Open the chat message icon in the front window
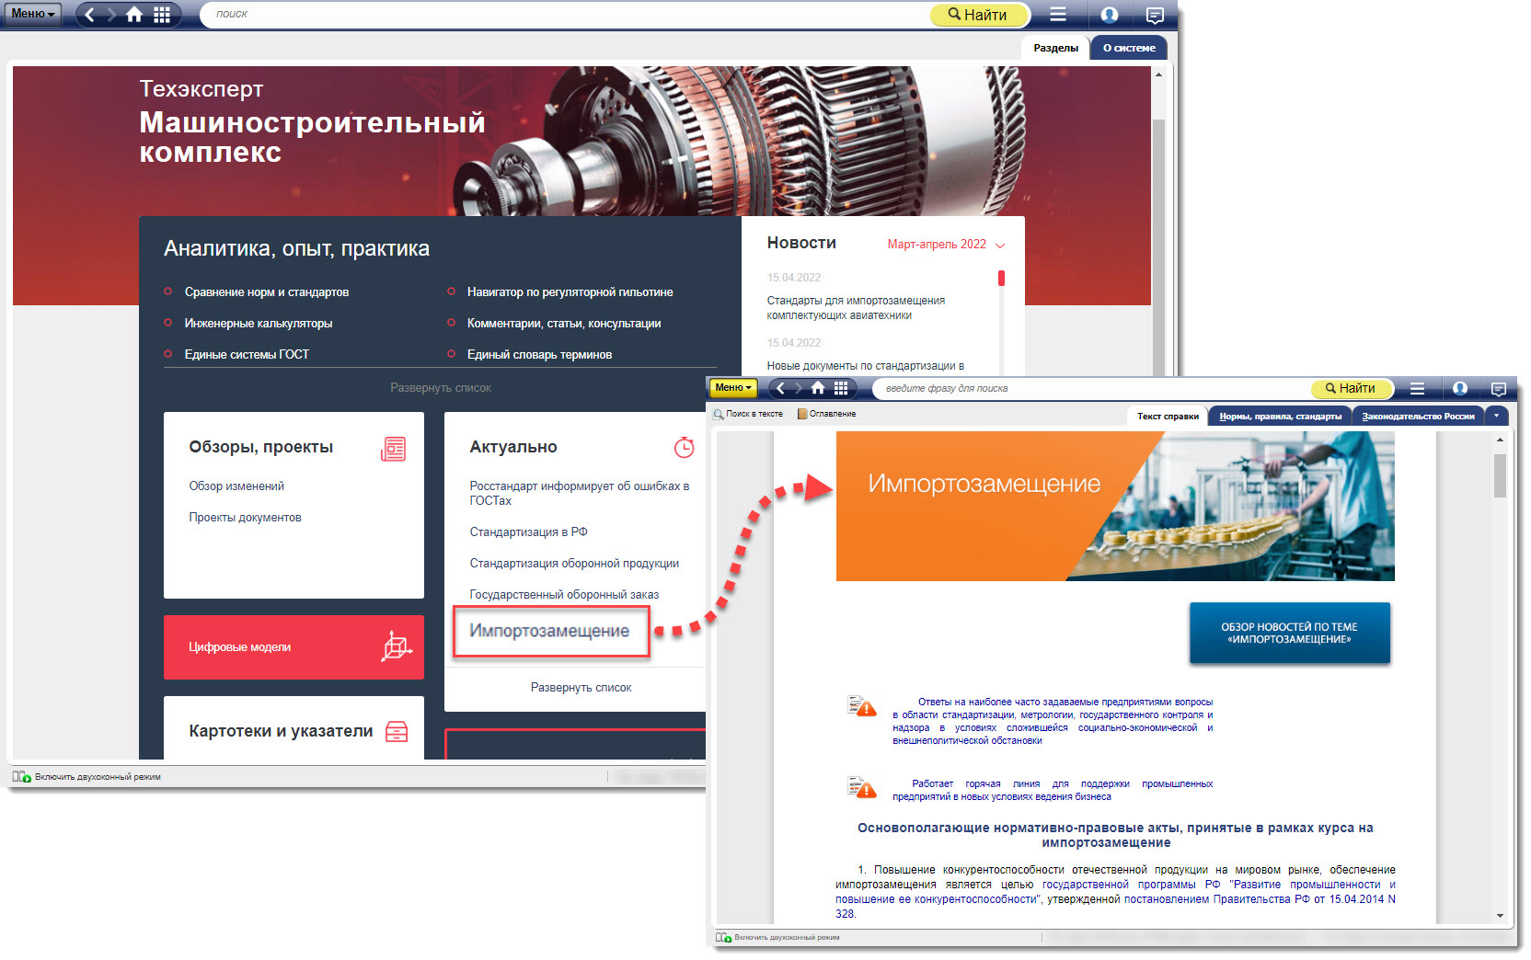Image resolution: width=1531 pixels, height=960 pixels. coord(1499,389)
